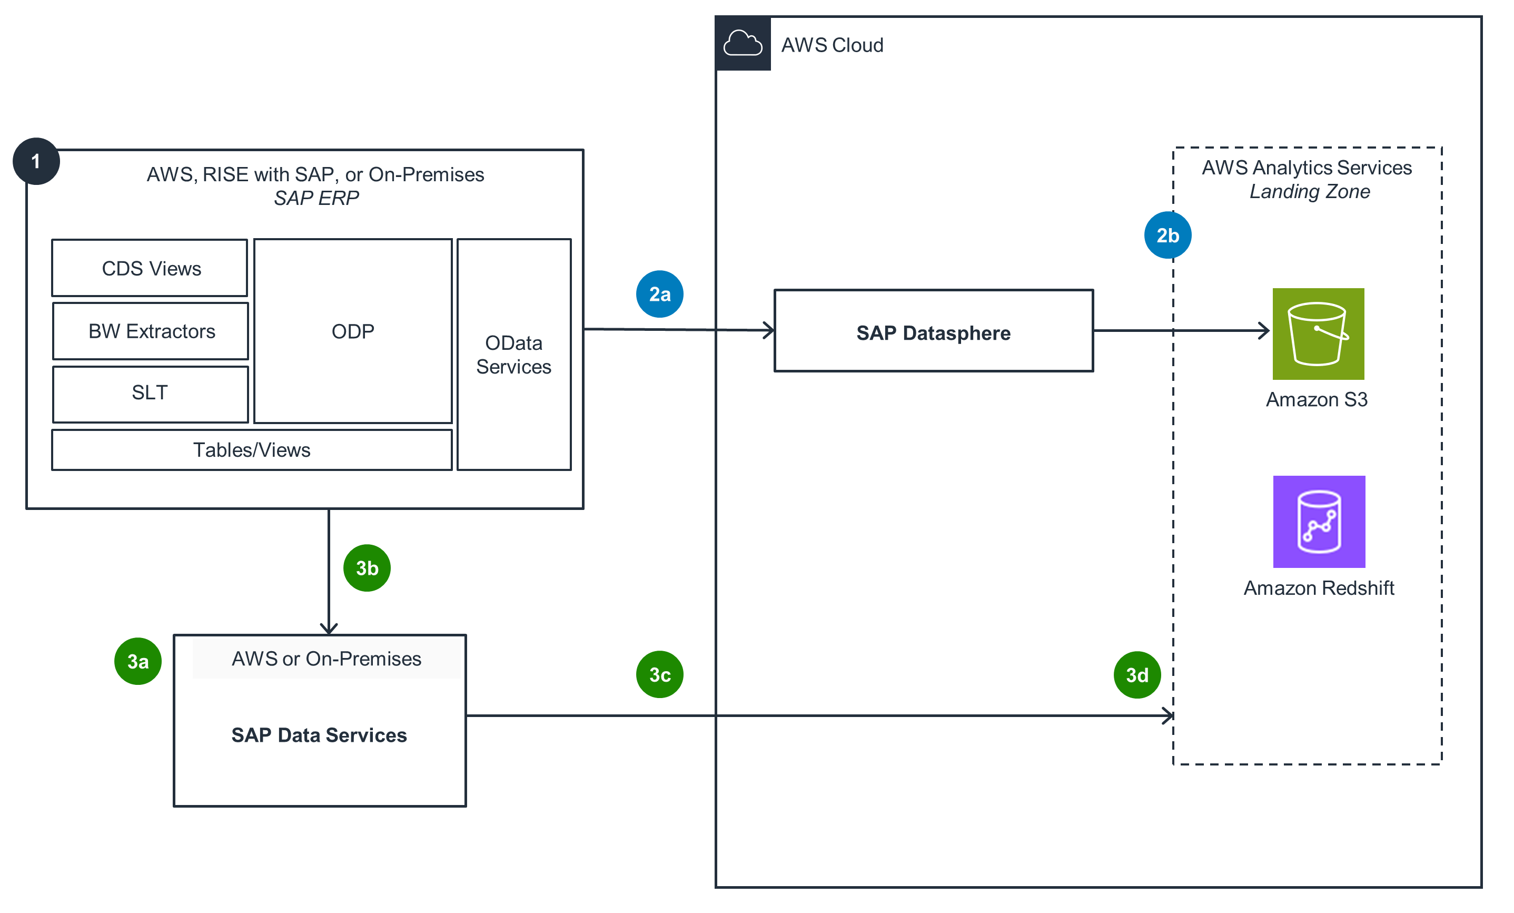This screenshot has width=1514, height=913.
Task: Select the SAP Datasphere box
Action: pyautogui.click(x=933, y=331)
